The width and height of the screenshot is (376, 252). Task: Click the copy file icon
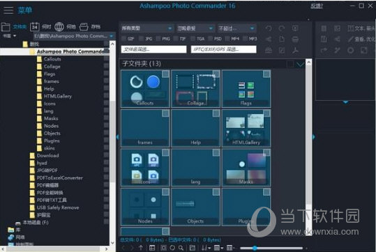point(282,39)
